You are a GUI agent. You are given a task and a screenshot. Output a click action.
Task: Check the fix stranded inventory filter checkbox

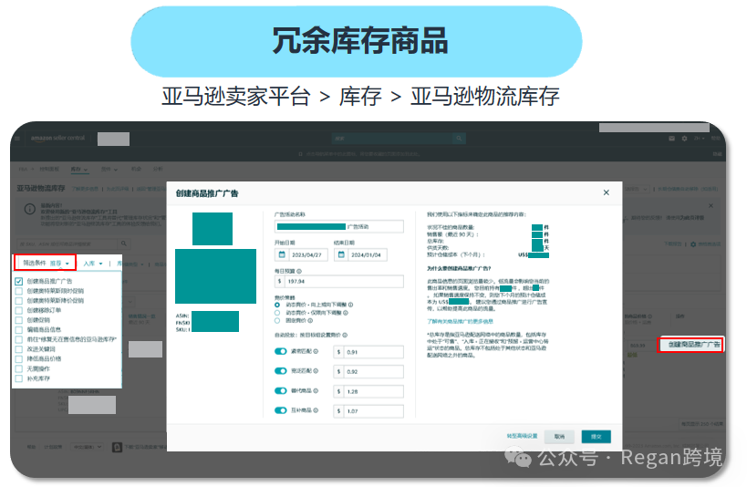(x=18, y=339)
